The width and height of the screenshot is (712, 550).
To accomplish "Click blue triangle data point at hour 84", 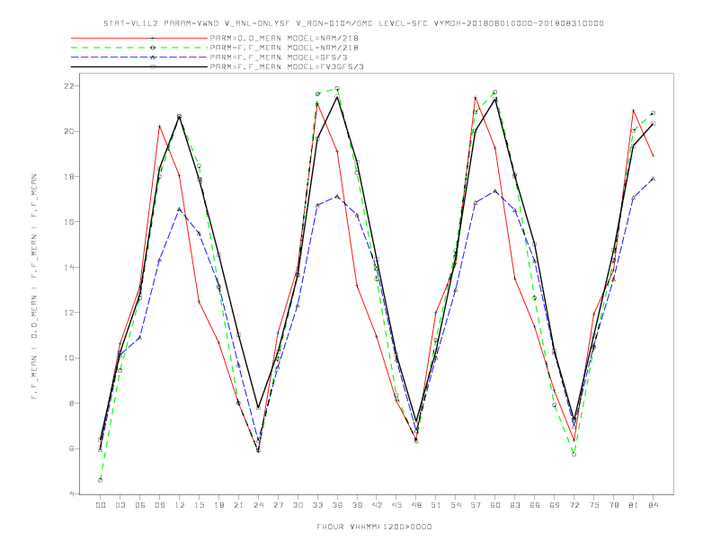I will point(654,179).
